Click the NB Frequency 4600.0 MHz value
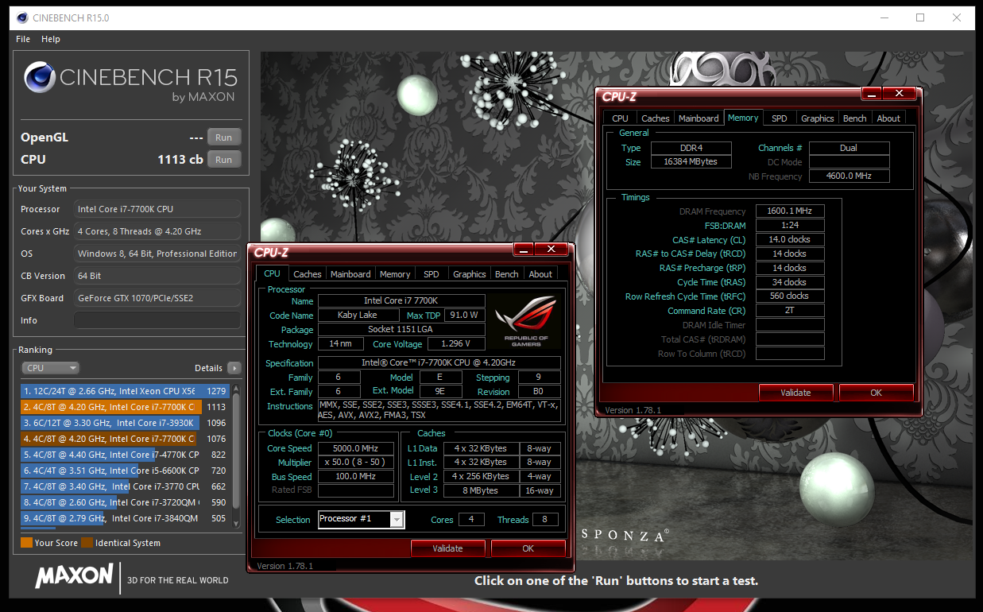983x612 pixels. (x=849, y=176)
